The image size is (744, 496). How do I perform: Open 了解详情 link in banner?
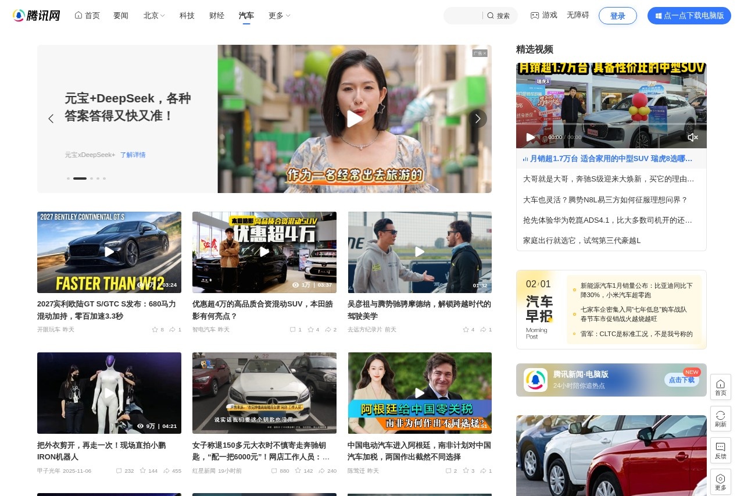tap(133, 155)
